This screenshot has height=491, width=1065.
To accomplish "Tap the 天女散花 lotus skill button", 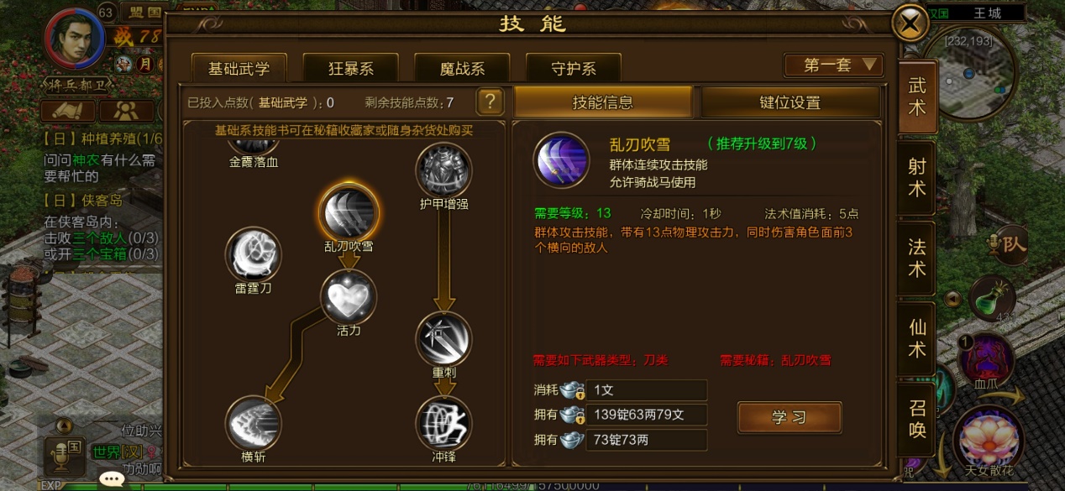I will [x=988, y=436].
